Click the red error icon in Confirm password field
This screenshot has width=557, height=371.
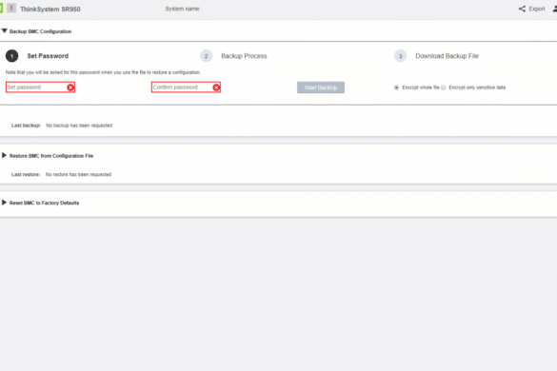216,88
